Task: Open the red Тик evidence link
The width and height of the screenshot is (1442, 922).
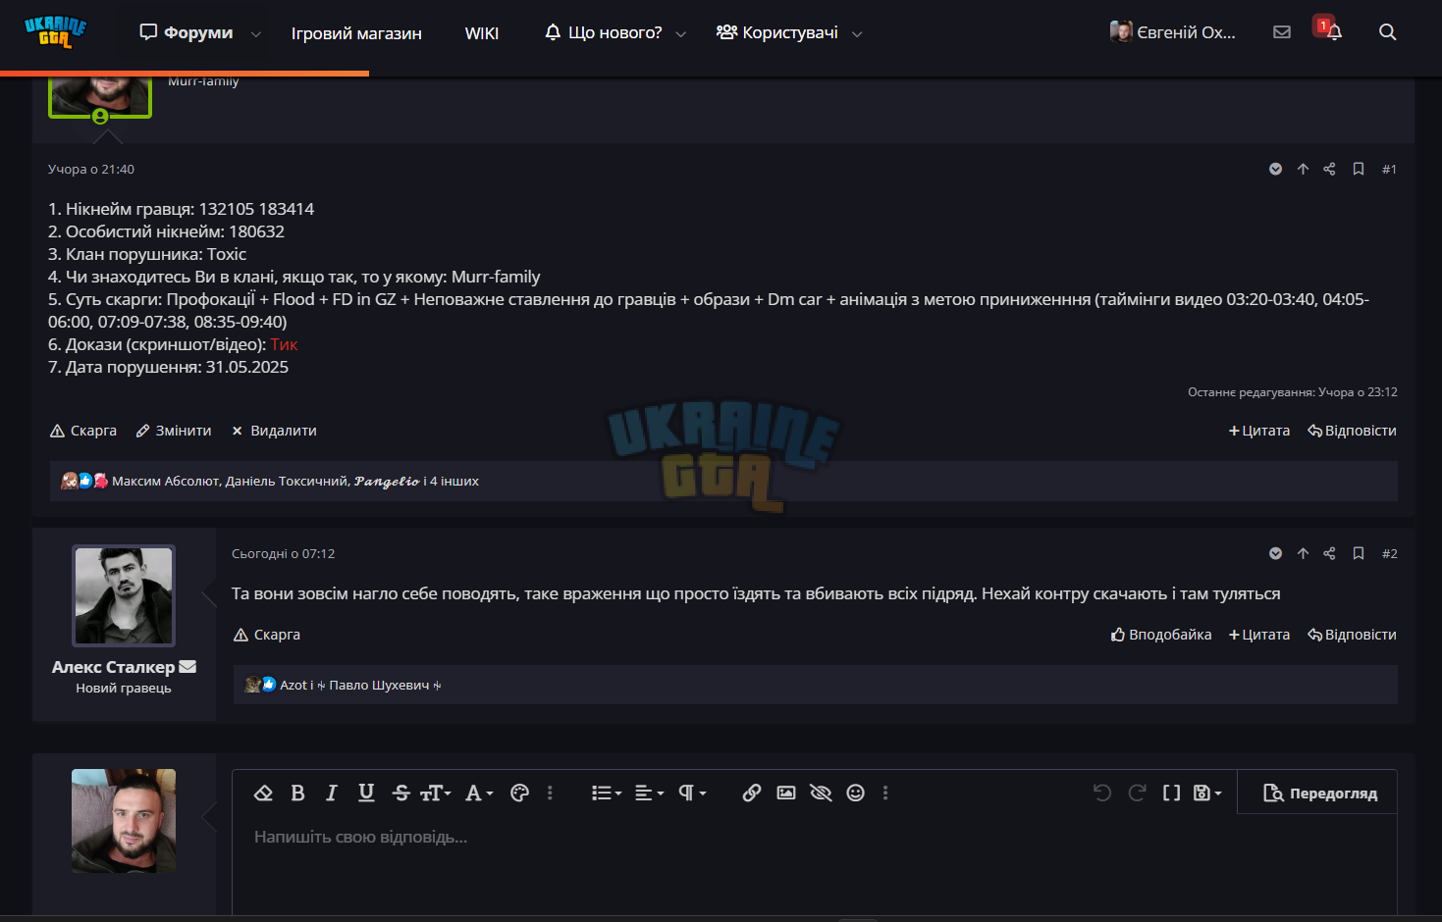Action: [284, 344]
